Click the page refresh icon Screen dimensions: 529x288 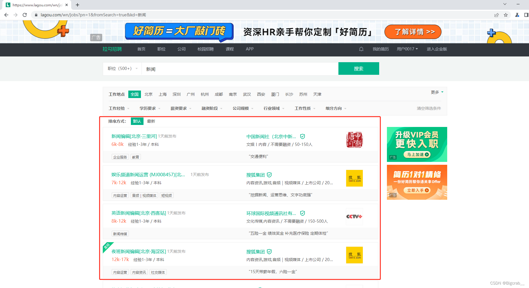25,15
